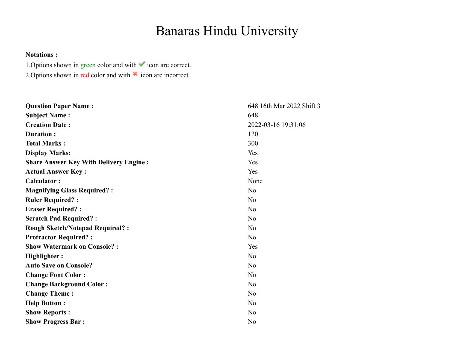
Task: Click the green colored word 'green'
Action: pos(88,65)
